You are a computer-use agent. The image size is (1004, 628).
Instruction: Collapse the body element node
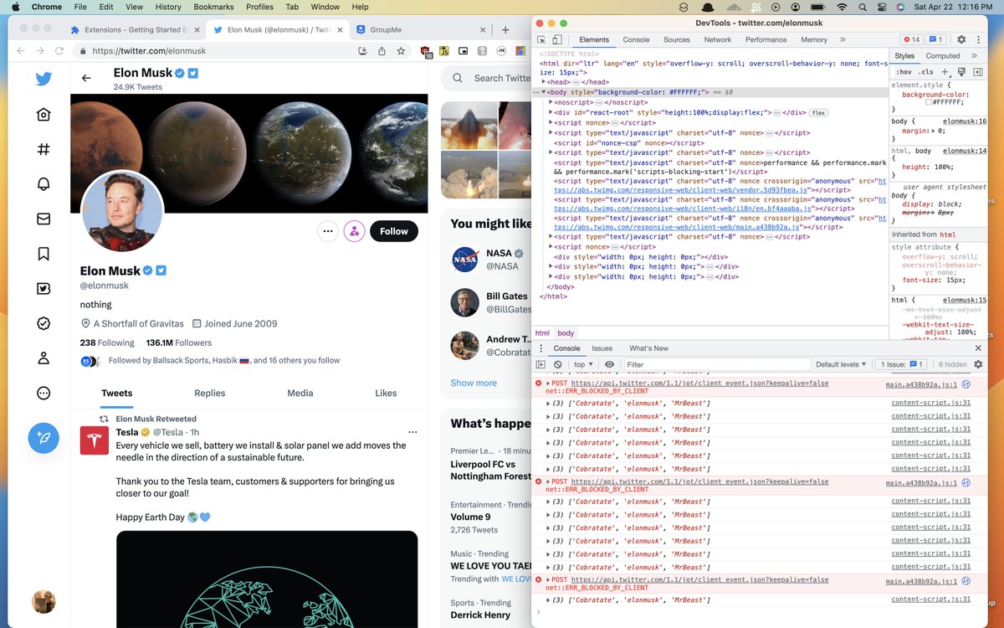point(545,92)
